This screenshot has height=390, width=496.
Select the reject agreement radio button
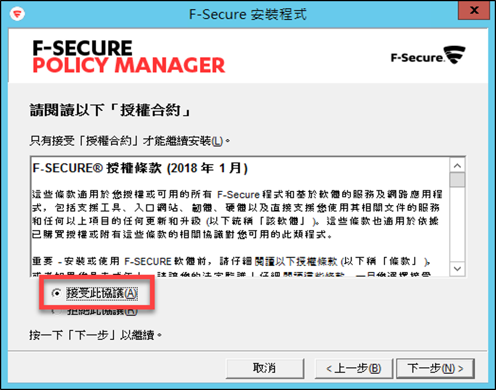(x=56, y=311)
